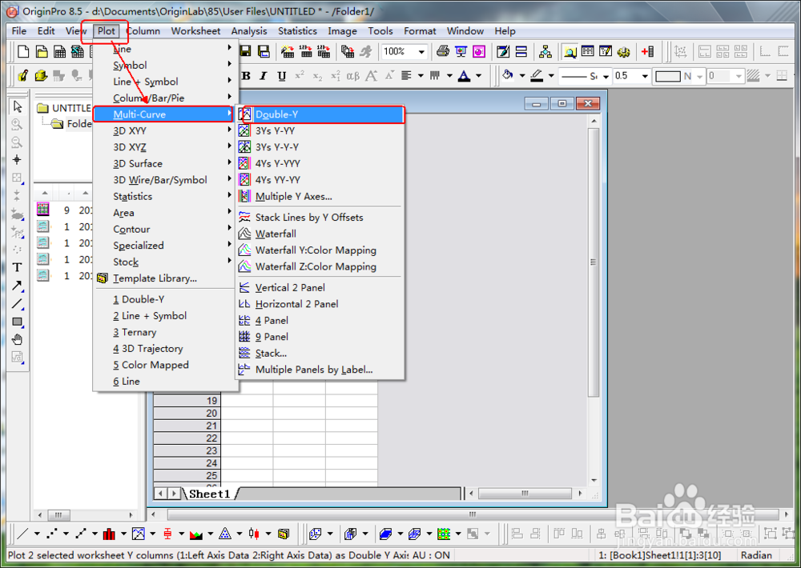Switch to the Sheet1 tab
801x568 pixels.
209,494
